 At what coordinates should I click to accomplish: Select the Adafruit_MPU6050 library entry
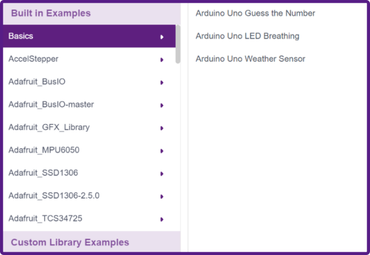click(89, 150)
